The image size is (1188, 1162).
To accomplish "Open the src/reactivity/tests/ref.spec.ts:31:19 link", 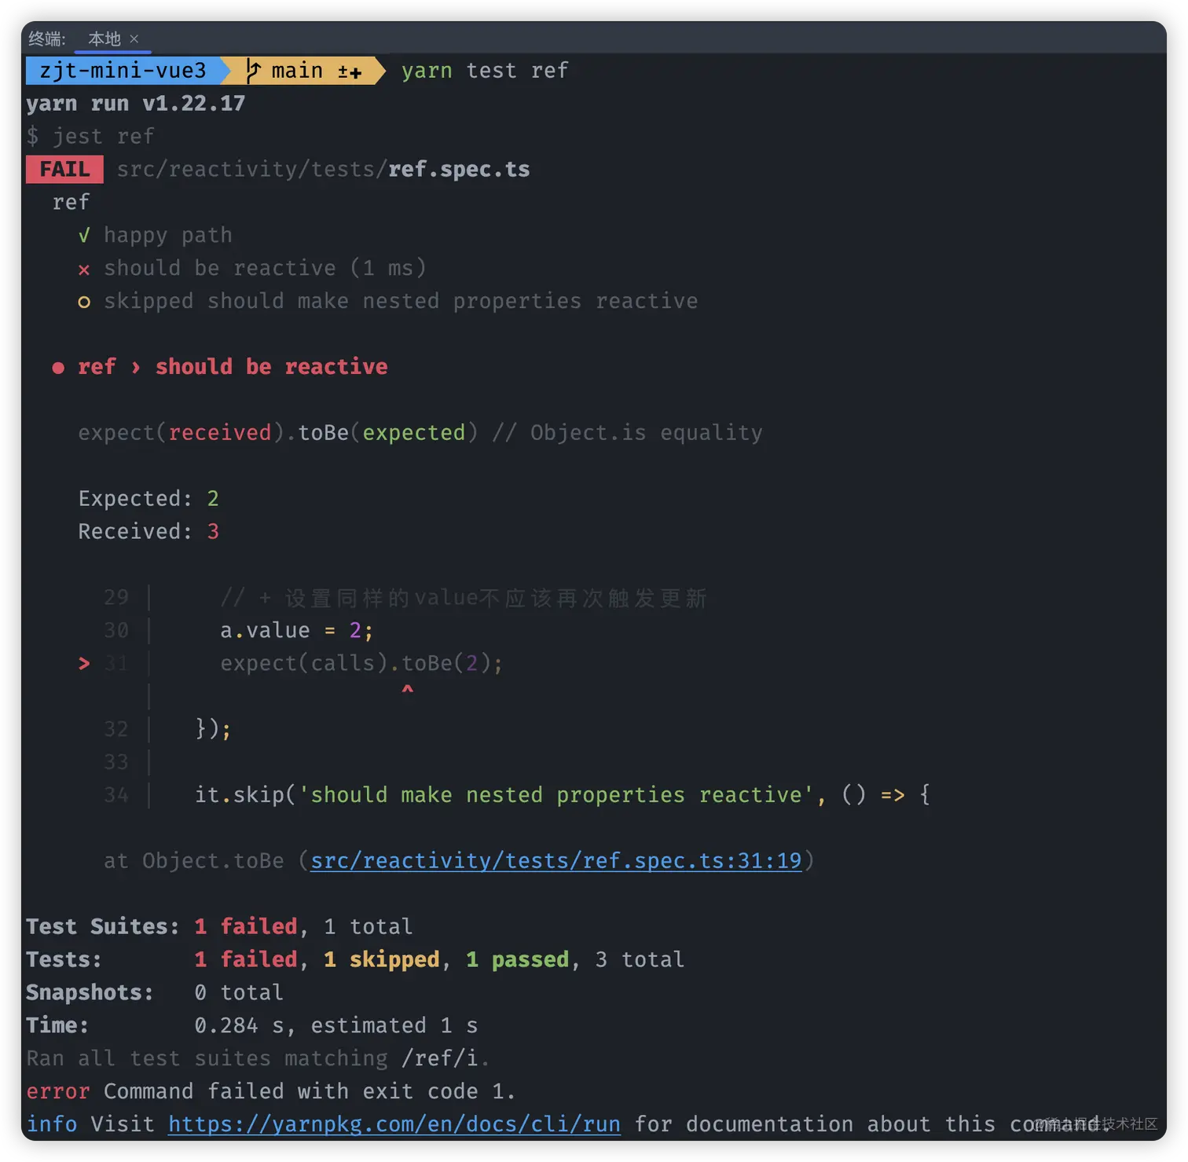I will point(556,861).
